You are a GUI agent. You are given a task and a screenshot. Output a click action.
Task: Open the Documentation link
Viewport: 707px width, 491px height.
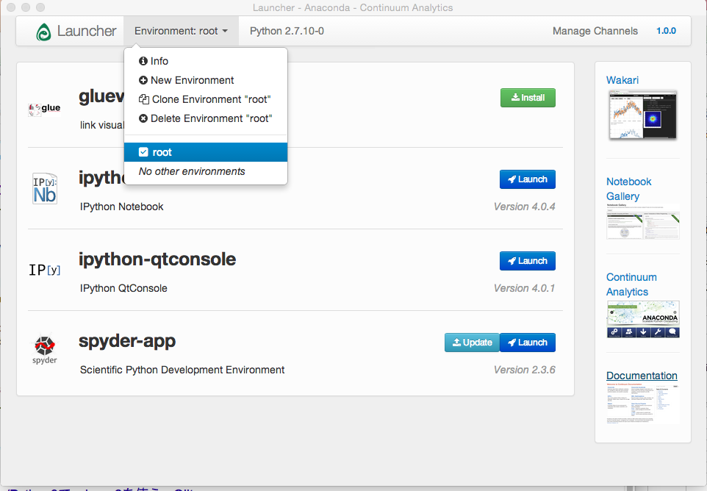[642, 376]
